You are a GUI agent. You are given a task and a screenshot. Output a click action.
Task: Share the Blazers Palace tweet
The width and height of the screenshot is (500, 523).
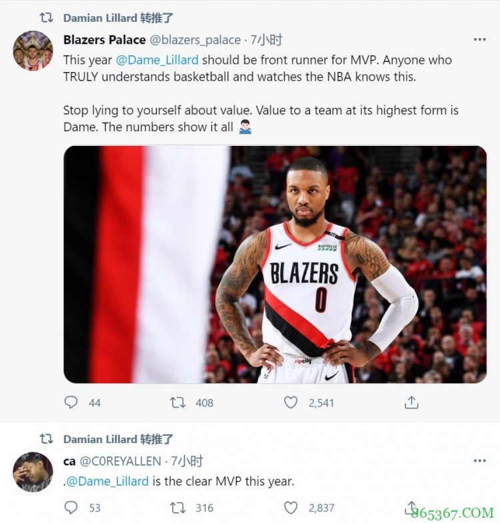tap(411, 402)
